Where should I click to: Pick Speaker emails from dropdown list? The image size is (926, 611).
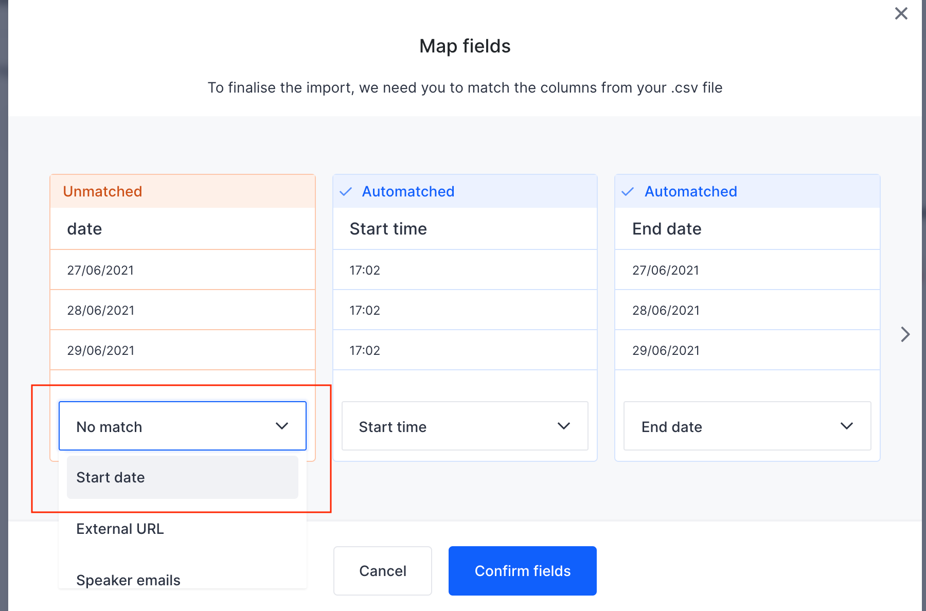183,579
